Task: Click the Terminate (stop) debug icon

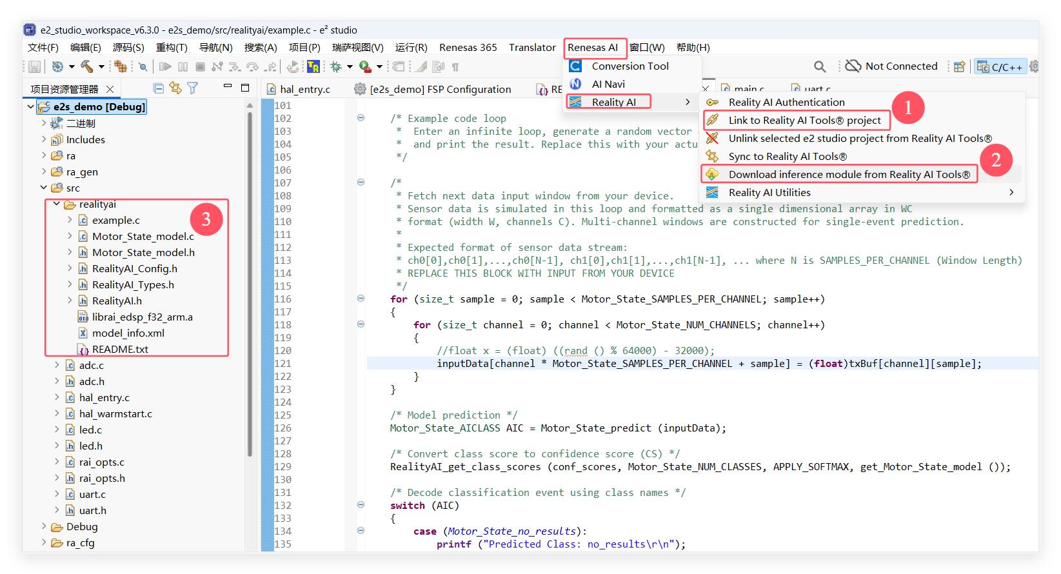Action: 201,66
